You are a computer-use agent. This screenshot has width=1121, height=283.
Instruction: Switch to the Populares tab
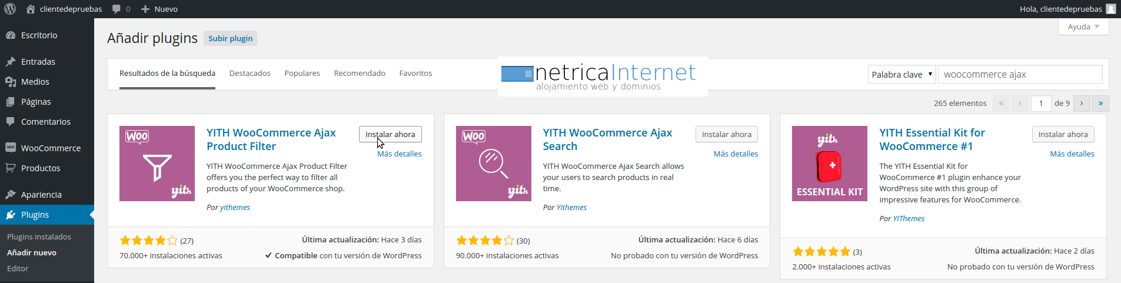[x=302, y=74]
